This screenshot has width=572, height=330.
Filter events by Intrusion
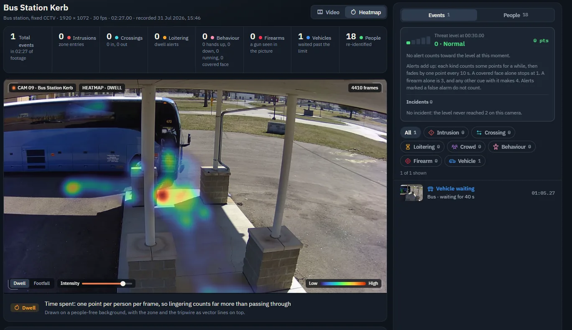(446, 132)
